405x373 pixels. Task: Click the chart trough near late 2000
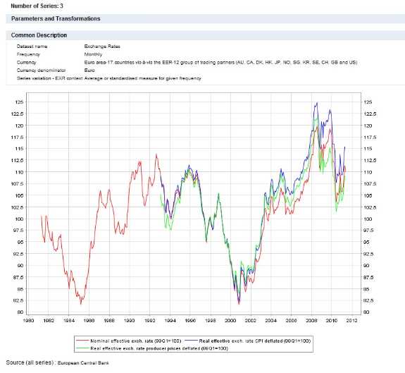(239, 303)
